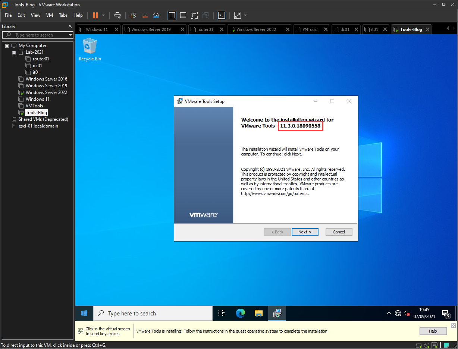Open the VM menu

[49, 15]
